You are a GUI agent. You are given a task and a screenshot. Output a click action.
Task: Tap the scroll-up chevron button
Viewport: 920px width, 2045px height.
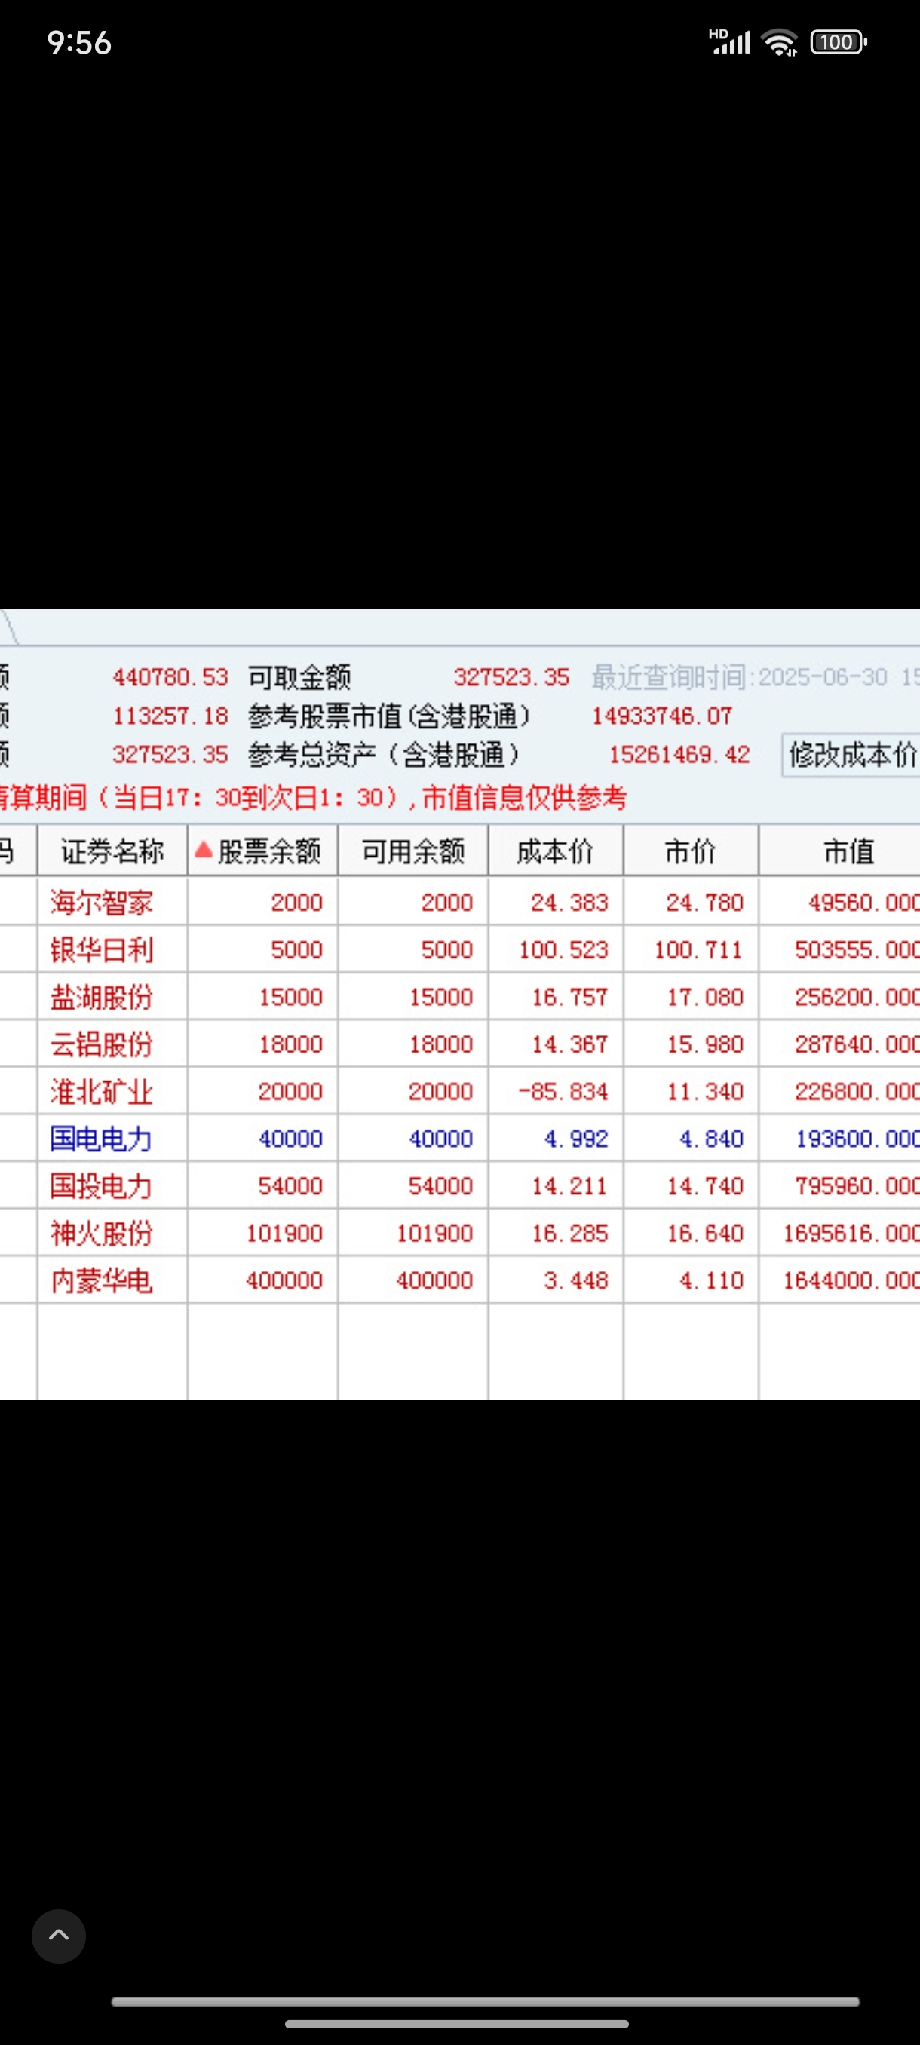tap(59, 1936)
